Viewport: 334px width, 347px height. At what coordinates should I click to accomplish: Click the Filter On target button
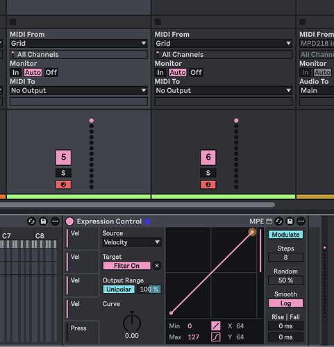[127, 266]
